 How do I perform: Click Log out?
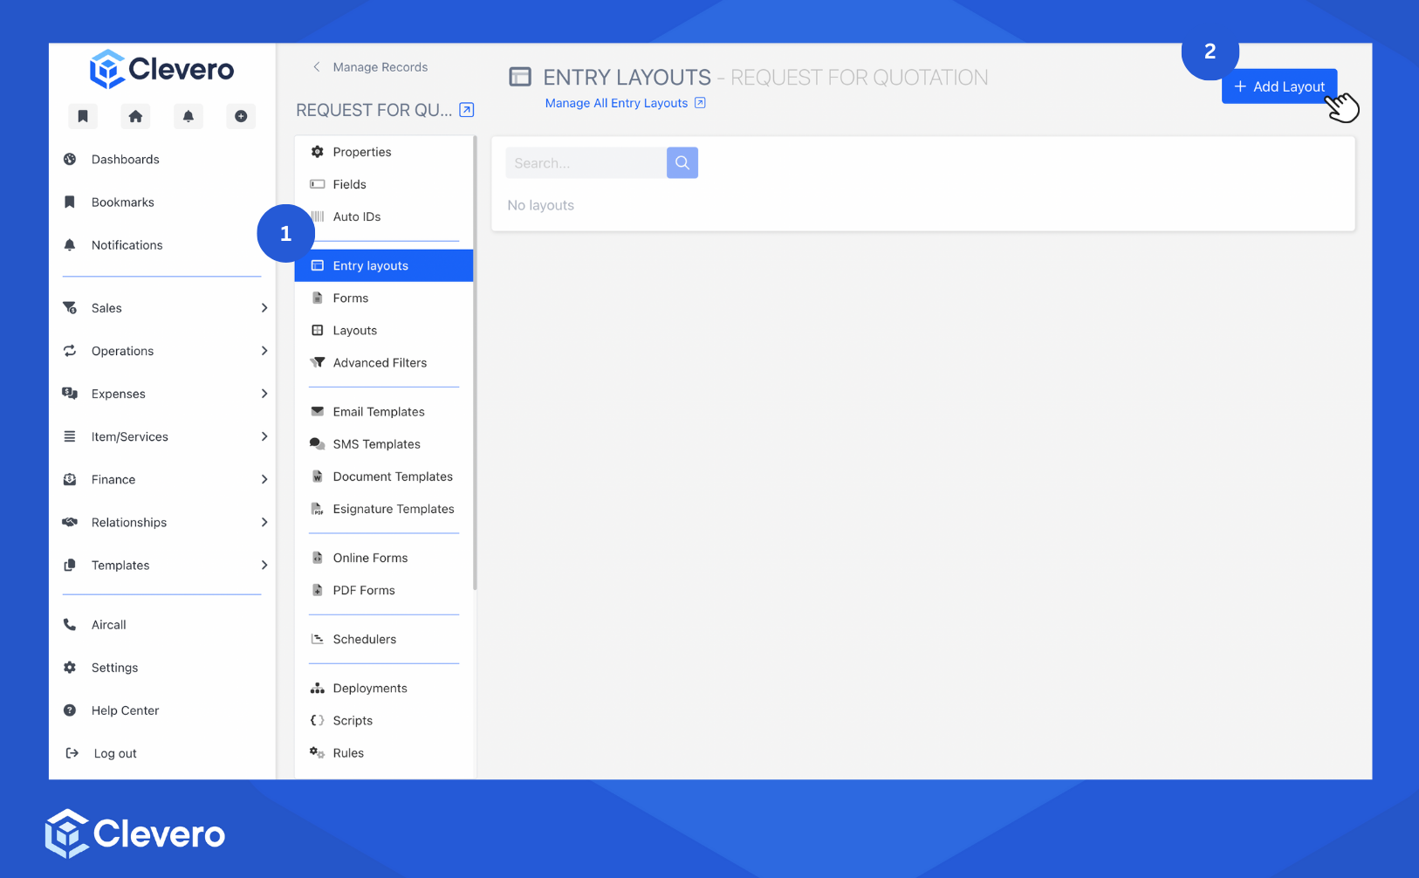[x=102, y=753]
